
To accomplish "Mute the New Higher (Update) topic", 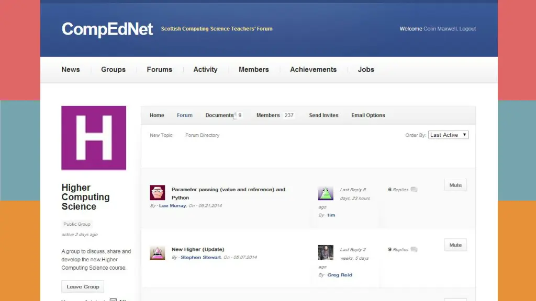I will tap(455, 245).
